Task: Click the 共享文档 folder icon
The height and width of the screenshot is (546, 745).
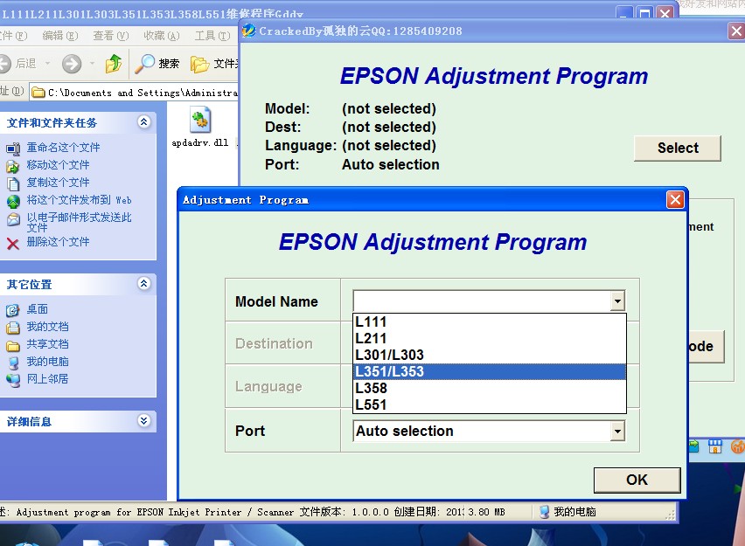Action: (13, 346)
